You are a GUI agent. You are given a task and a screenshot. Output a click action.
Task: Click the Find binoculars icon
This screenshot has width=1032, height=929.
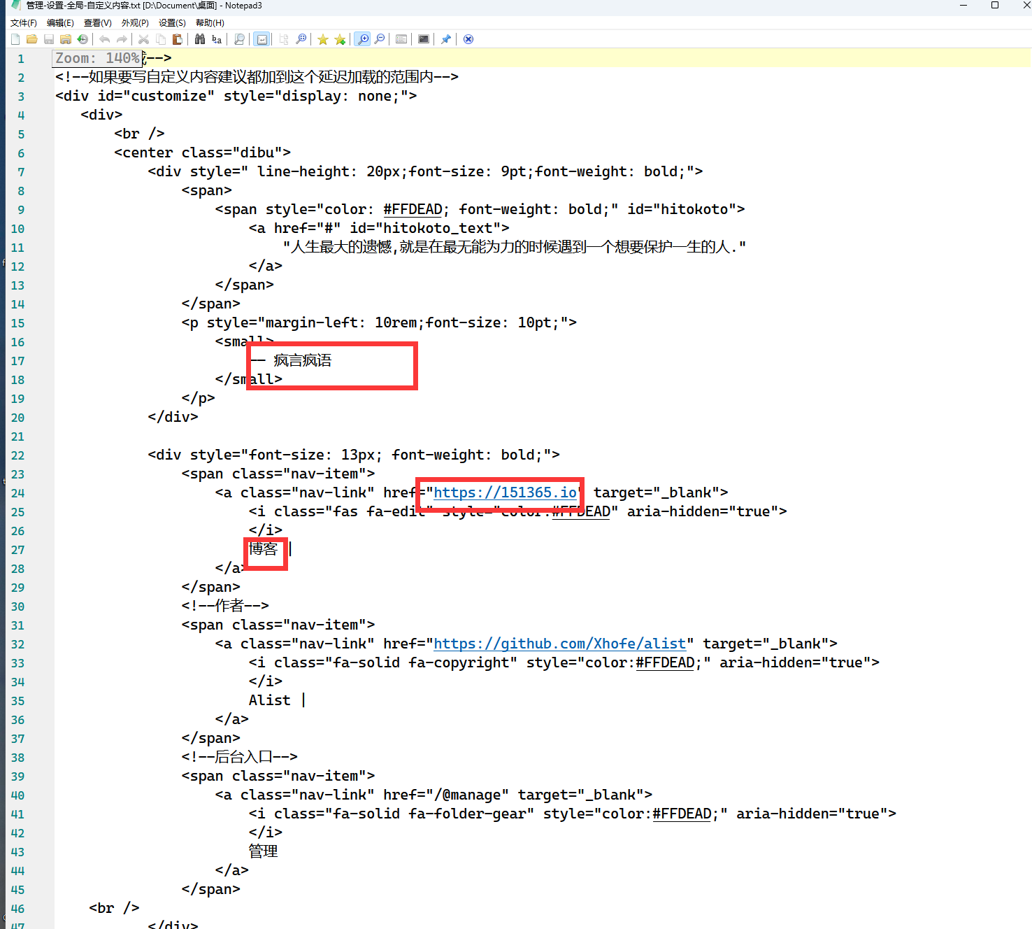[200, 39]
